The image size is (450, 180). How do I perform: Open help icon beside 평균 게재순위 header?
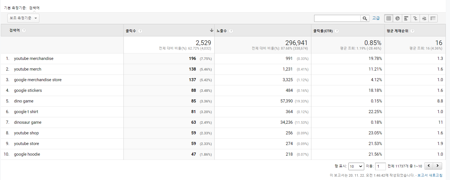click(x=412, y=31)
